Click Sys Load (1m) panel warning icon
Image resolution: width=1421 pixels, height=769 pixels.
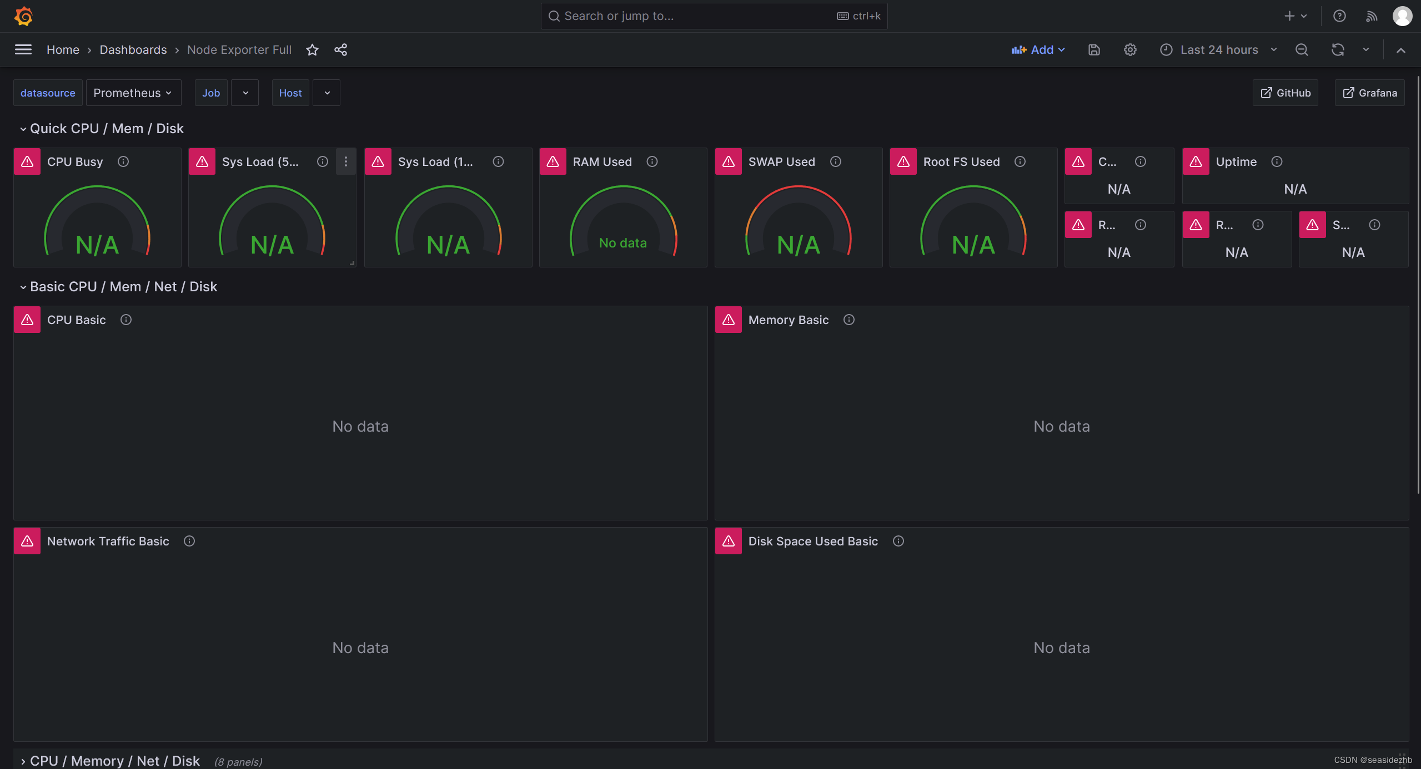point(378,161)
